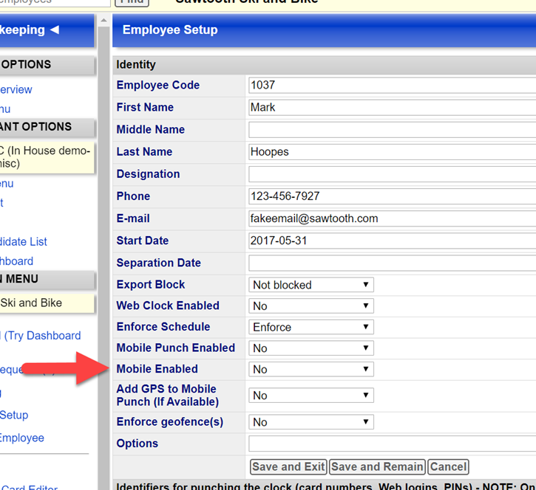Select the empty Middle Name field

(392, 130)
